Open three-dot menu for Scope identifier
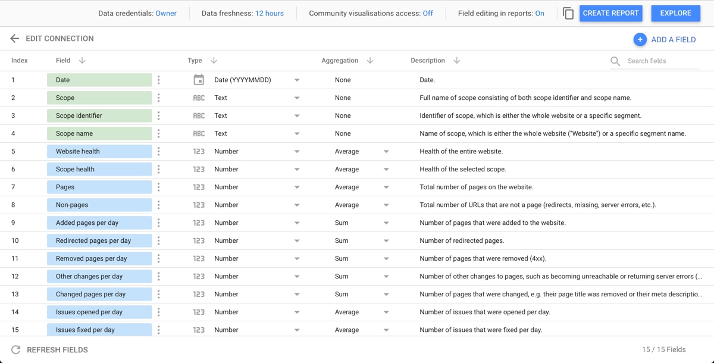This screenshot has width=714, height=363. (x=159, y=115)
